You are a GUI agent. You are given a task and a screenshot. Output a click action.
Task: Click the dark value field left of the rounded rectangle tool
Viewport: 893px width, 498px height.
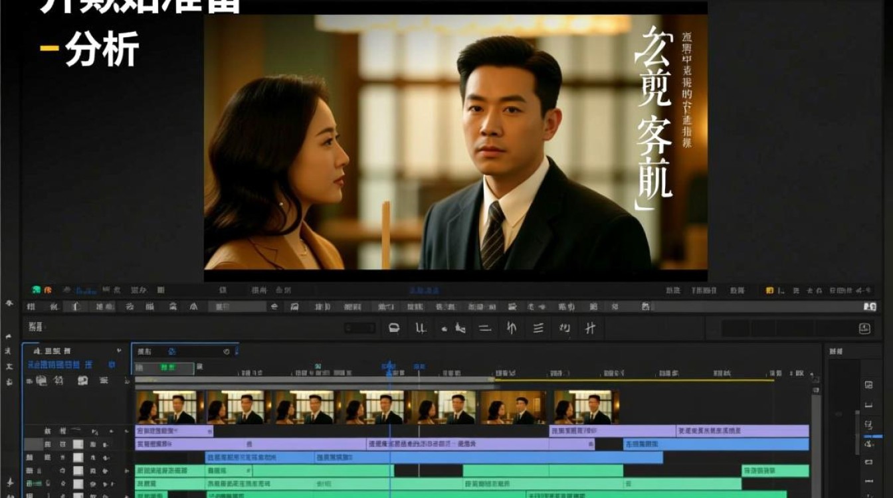[x=360, y=327]
